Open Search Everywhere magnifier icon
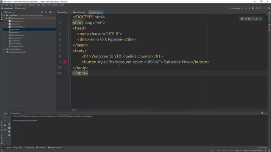Screen dimensions: 271x152 point(269,8)
